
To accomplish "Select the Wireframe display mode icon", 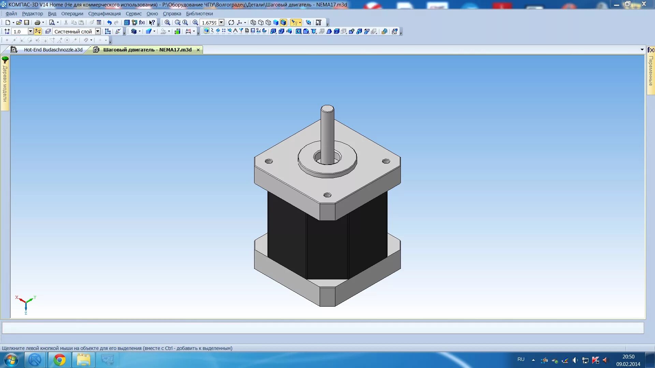I will click(x=253, y=22).
